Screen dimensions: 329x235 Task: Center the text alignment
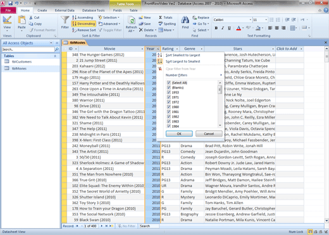[276, 28]
